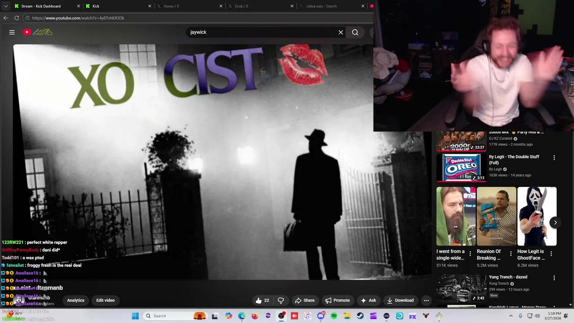Open Task View in the taskbar
This screenshot has height=323, width=574.
215,316
